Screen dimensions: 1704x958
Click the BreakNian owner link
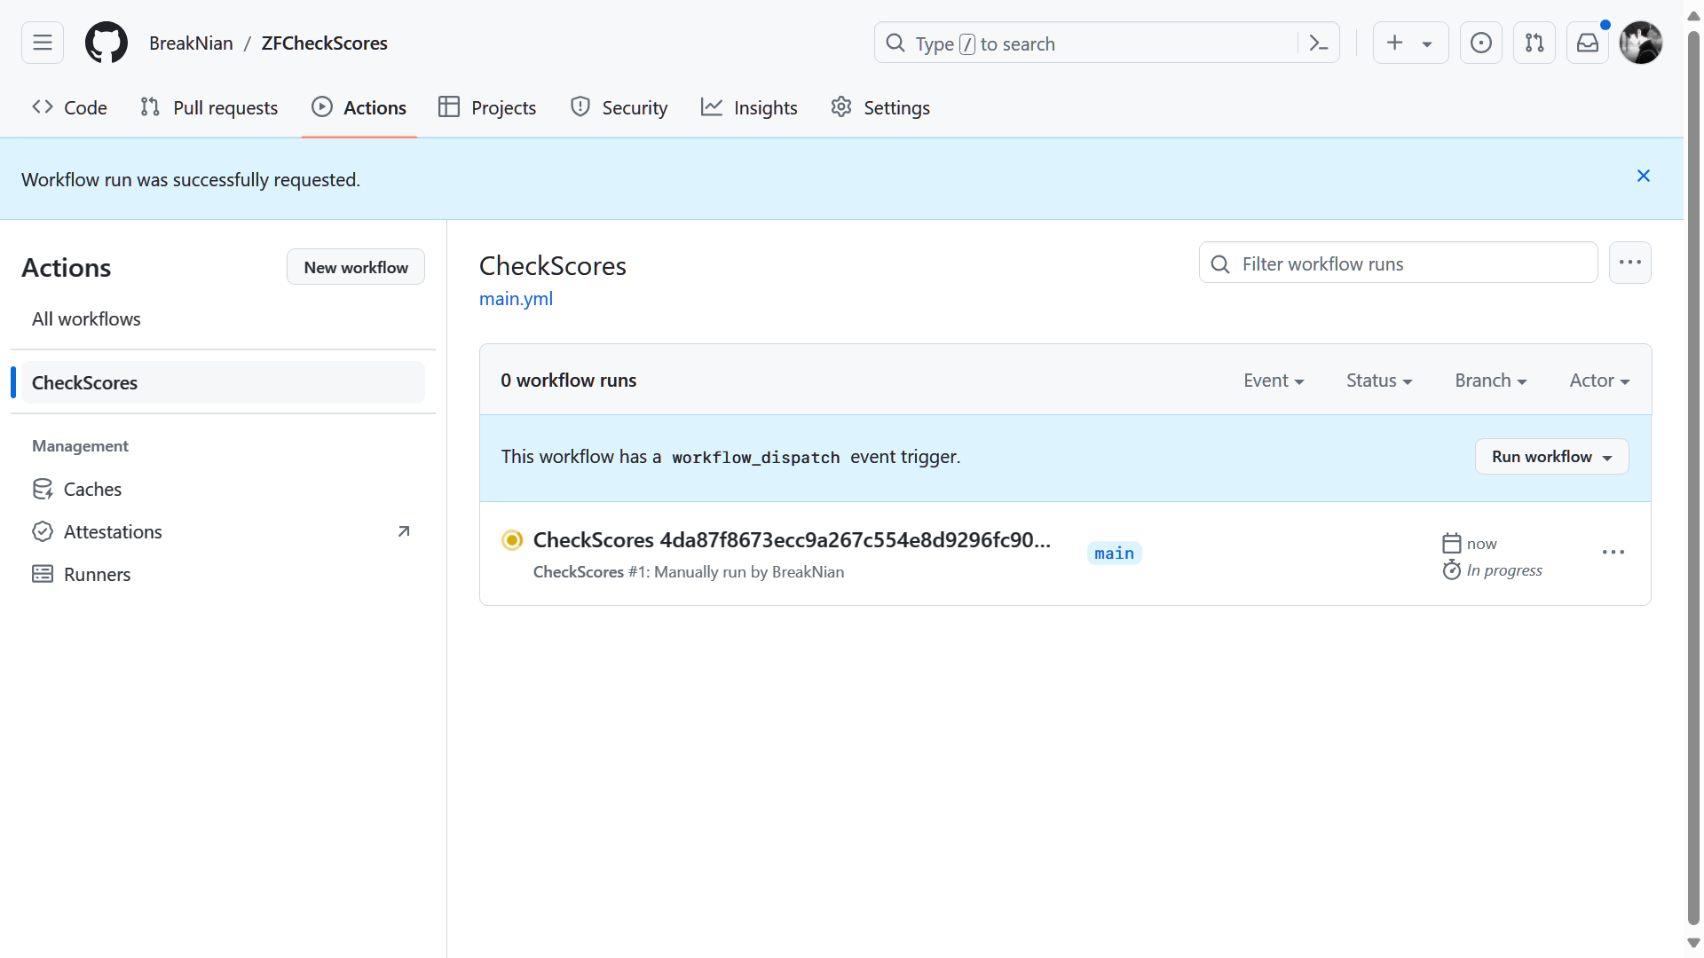tap(191, 43)
